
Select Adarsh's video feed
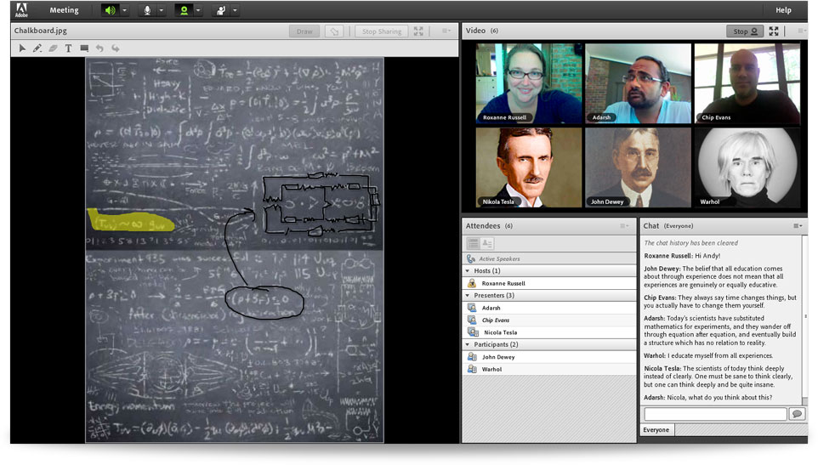click(638, 83)
